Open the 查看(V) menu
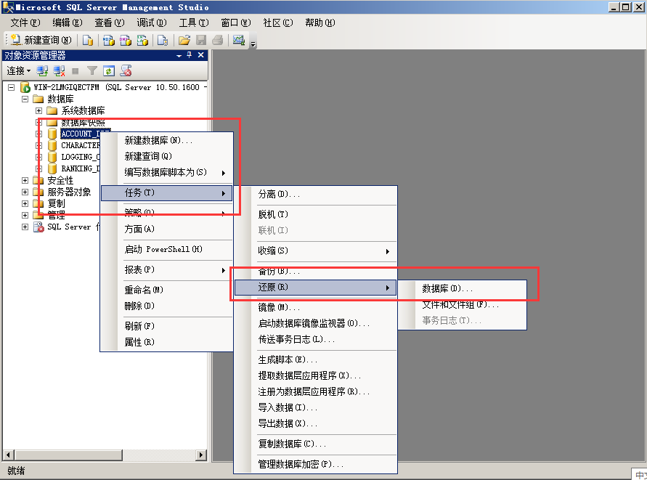Image resolution: width=647 pixels, height=480 pixels. tap(110, 23)
